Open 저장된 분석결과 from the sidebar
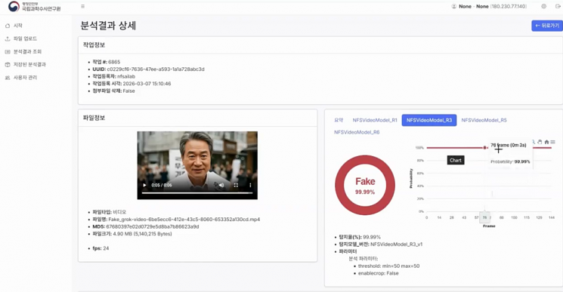The width and height of the screenshot is (563, 292). (x=29, y=64)
